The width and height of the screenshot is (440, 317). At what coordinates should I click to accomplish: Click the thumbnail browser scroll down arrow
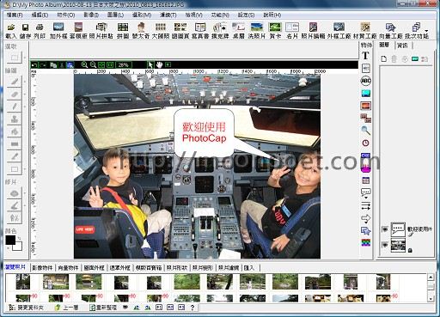tap(431, 299)
